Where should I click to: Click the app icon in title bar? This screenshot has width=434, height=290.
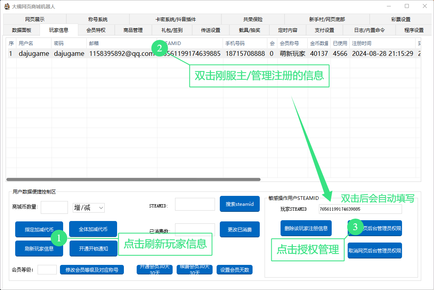click(x=7, y=6)
